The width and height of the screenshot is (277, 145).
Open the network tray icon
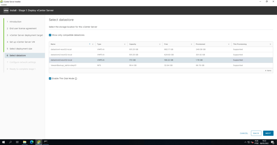coord(249,142)
